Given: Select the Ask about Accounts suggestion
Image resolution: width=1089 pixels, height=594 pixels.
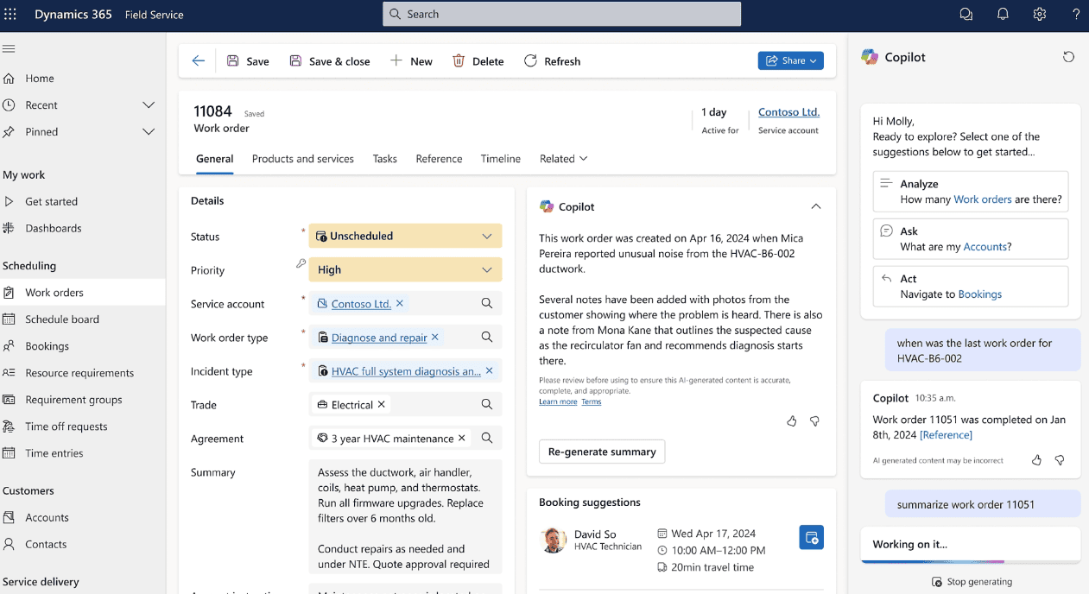Looking at the screenshot, I should [x=971, y=238].
